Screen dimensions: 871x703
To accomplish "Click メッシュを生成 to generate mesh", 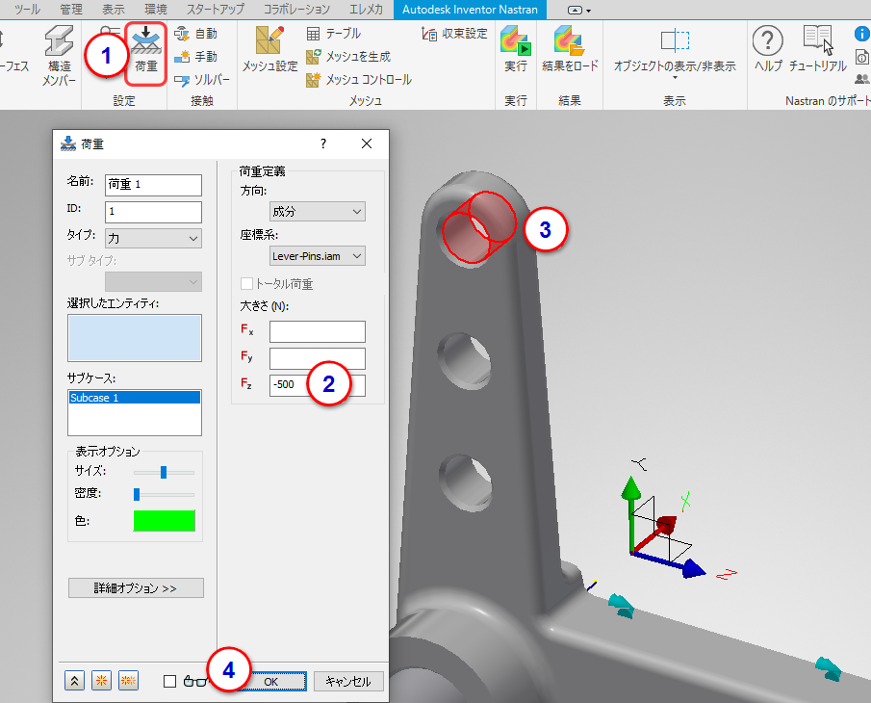I will tap(348, 57).
